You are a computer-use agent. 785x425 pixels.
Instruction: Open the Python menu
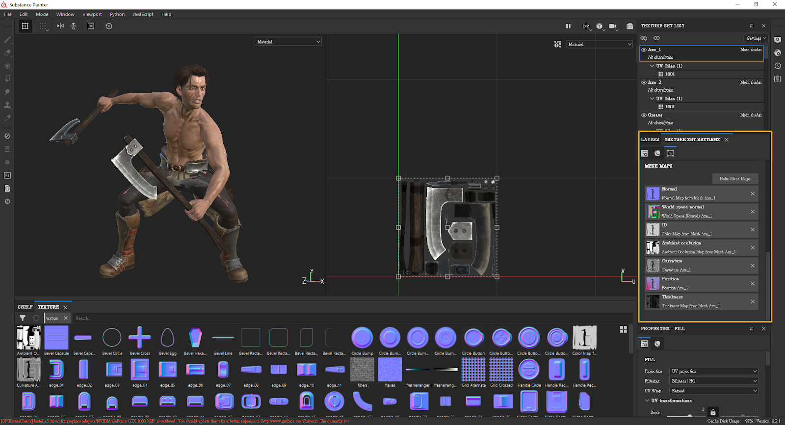coord(117,14)
